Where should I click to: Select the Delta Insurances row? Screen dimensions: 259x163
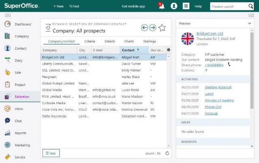(104, 116)
